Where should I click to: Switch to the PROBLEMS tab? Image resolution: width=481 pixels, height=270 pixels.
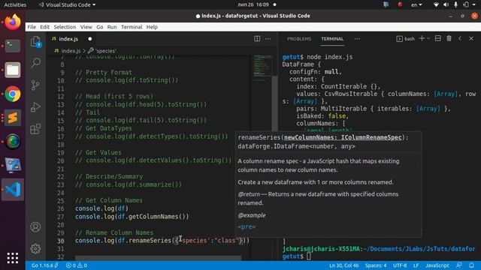pyautogui.click(x=299, y=39)
